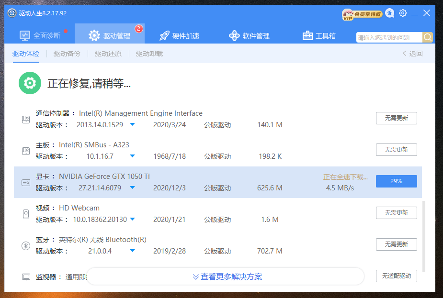Image resolution: width=443 pixels, height=298 pixels.
Task: Click 正在全速下载... status text
Action: [345, 177]
